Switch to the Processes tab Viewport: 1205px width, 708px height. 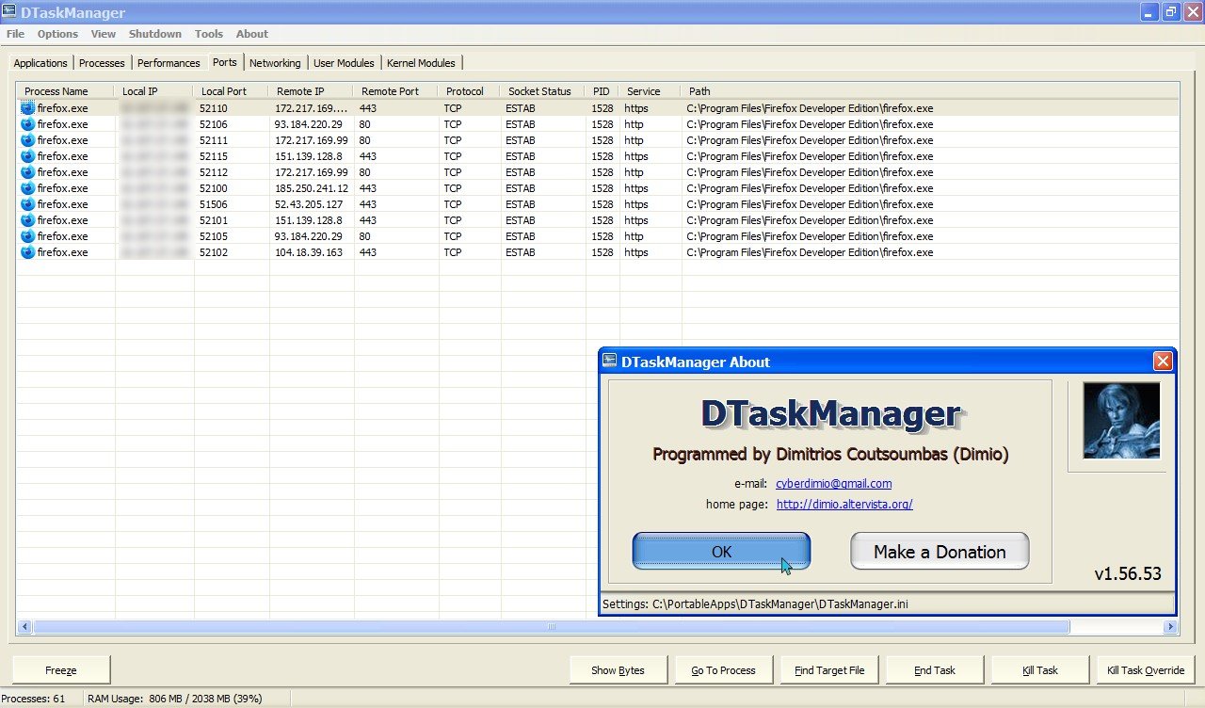coord(102,63)
